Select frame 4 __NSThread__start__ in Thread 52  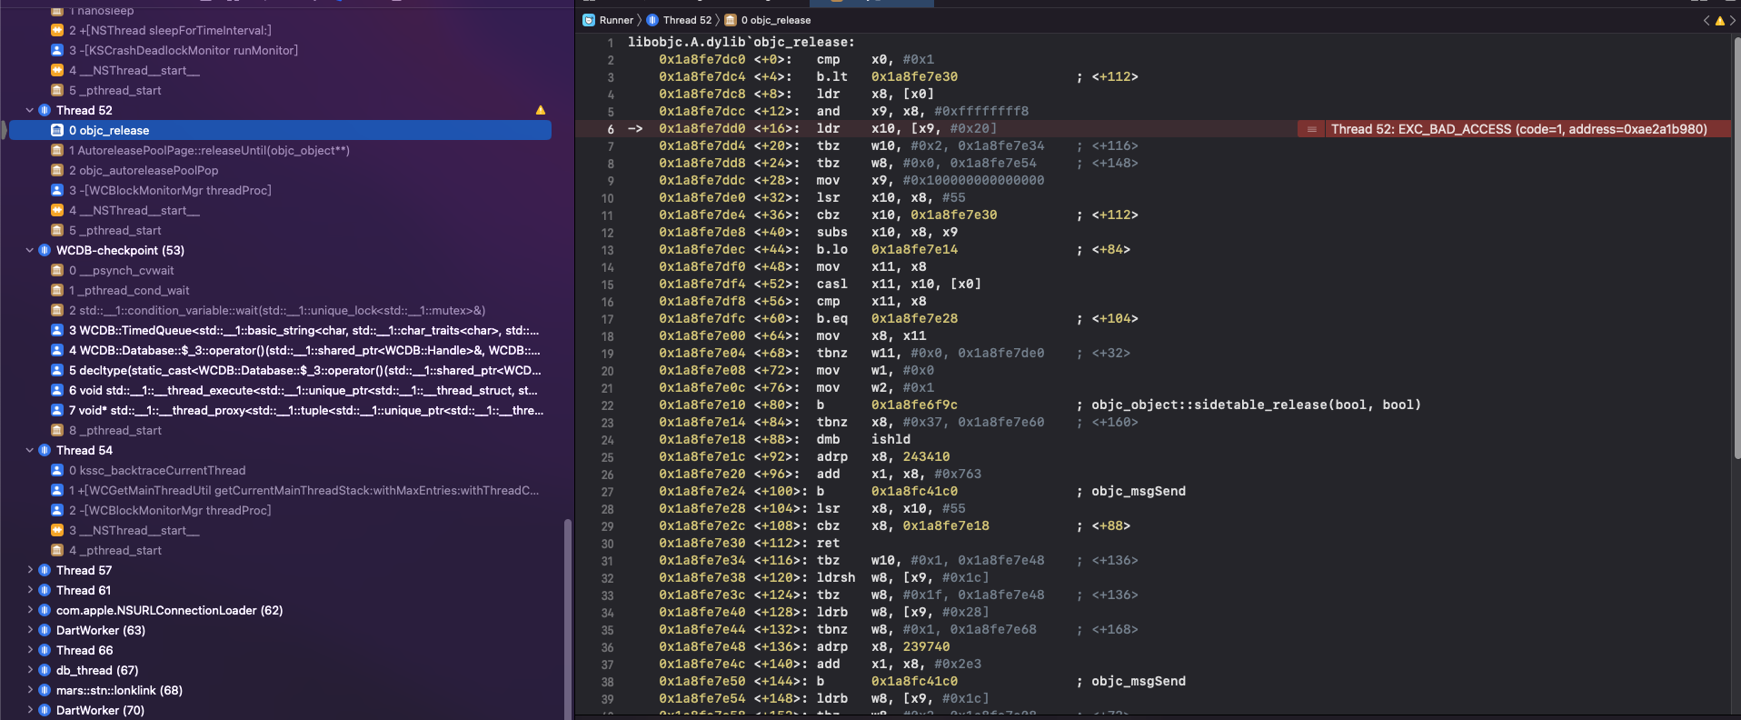click(134, 210)
